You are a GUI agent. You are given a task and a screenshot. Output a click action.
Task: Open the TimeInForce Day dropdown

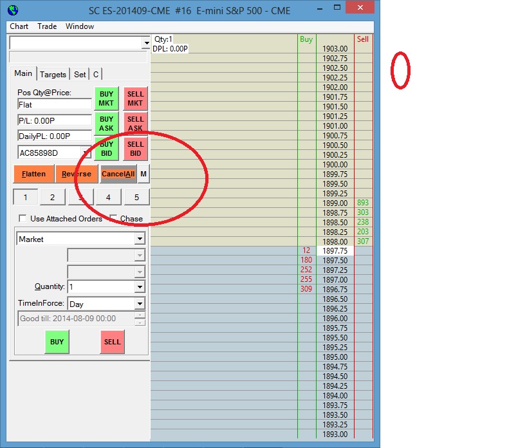140,304
